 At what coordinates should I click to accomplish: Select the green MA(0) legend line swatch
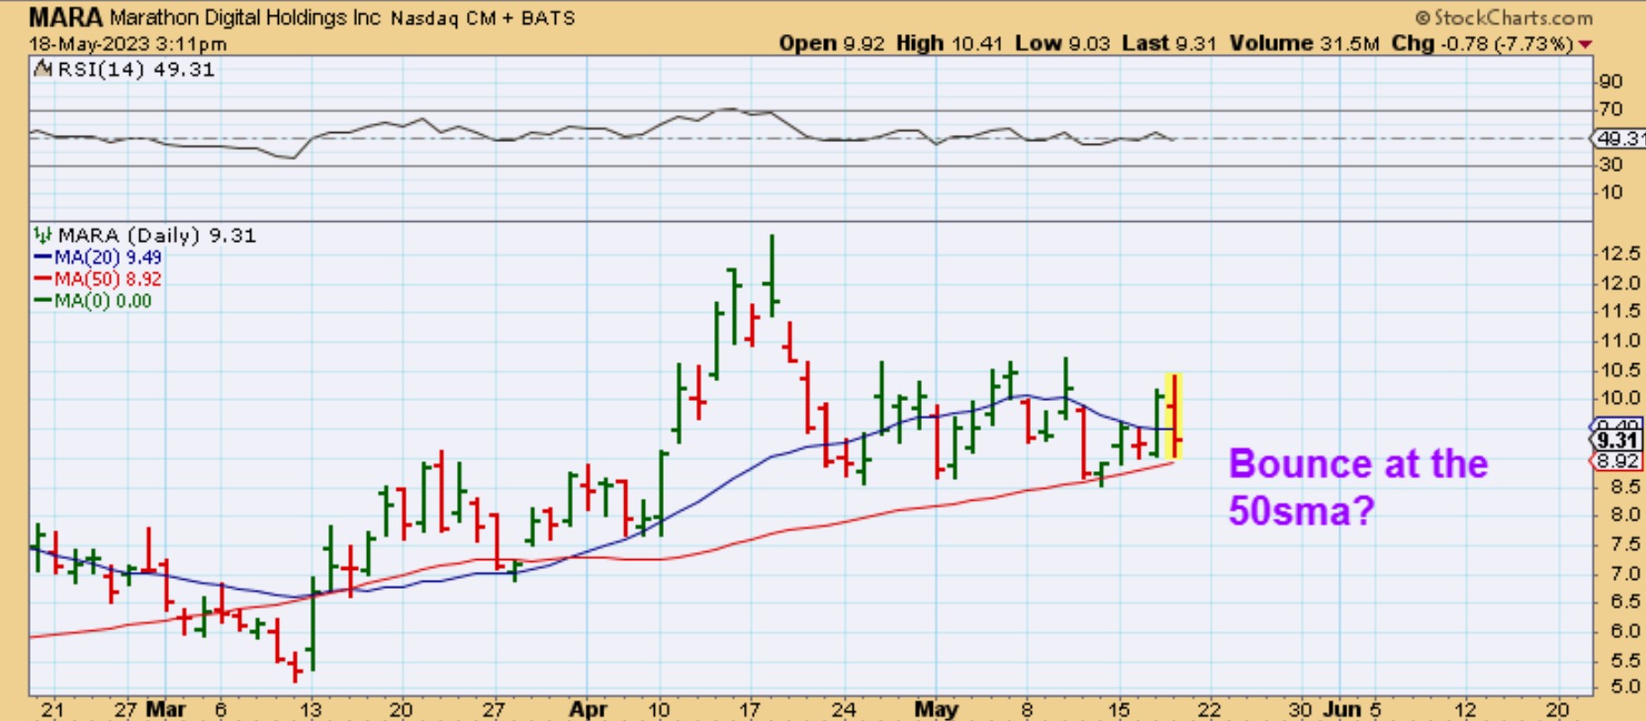tap(42, 300)
